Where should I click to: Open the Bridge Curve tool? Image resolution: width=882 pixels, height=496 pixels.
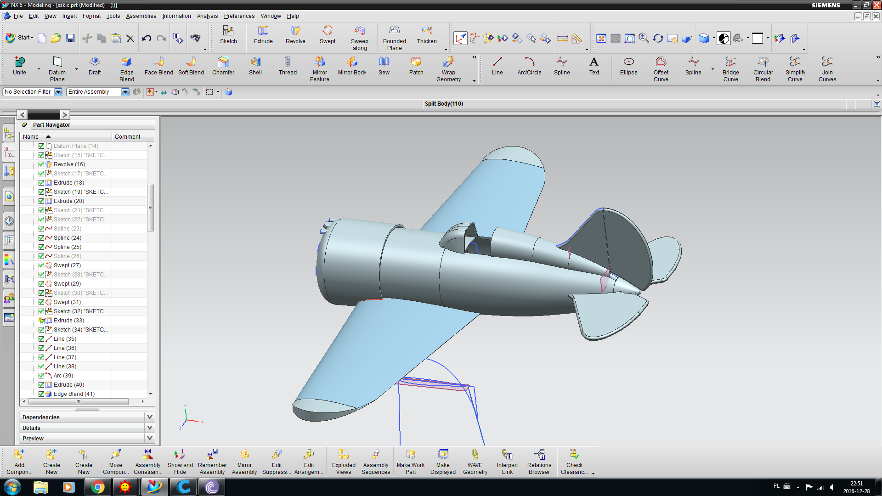tap(730, 62)
